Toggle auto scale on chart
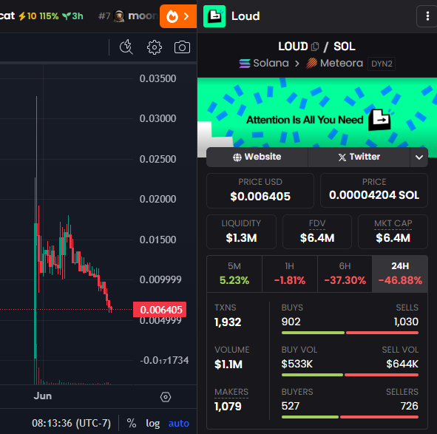The image size is (437, 434). 179,424
